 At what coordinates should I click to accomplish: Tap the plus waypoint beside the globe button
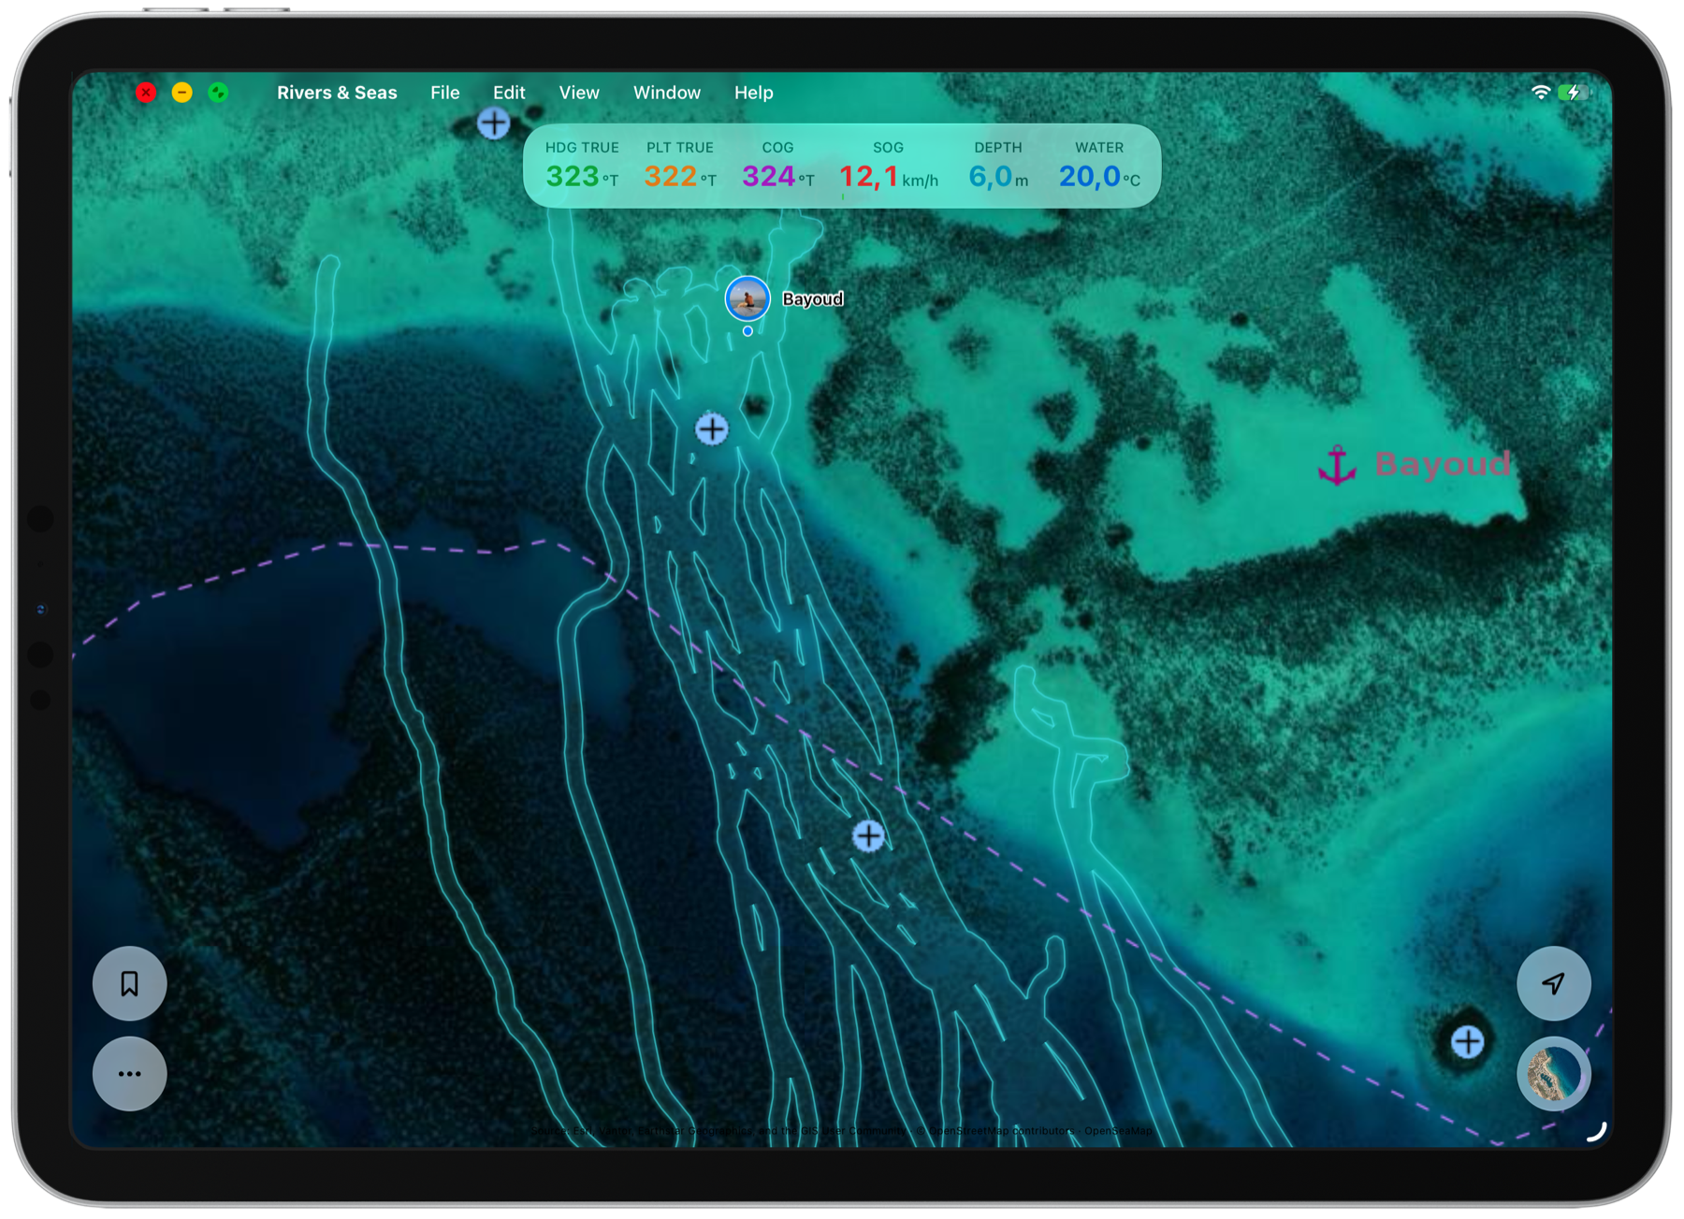[x=1467, y=1041]
